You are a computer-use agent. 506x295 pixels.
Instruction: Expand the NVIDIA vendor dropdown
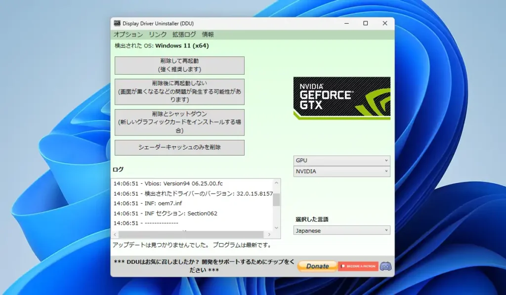pos(341,171)
